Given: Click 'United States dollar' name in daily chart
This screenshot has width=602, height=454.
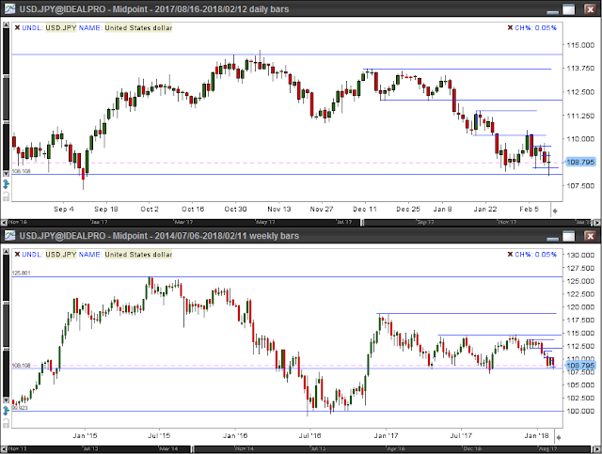Looking at the screenshot, I should tap(138, 27).
